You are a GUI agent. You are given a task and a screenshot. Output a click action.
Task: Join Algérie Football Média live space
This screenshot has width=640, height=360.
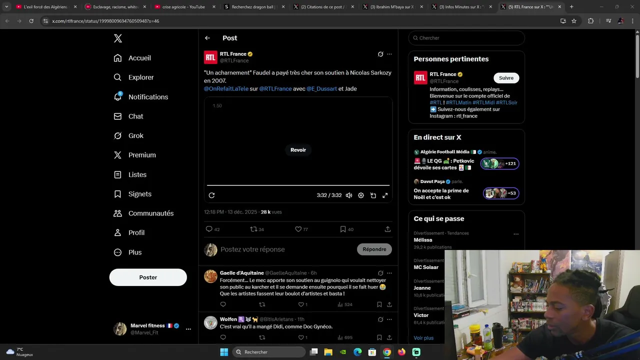coord(500,163)
